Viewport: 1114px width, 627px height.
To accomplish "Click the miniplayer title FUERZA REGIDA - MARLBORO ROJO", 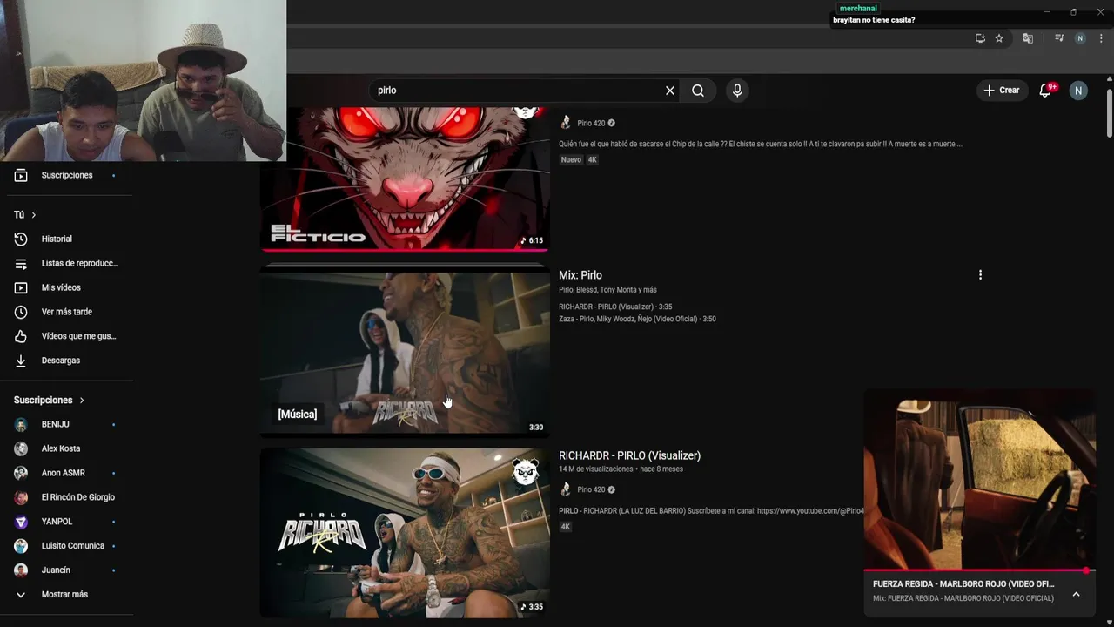I will tap(963, 584).
